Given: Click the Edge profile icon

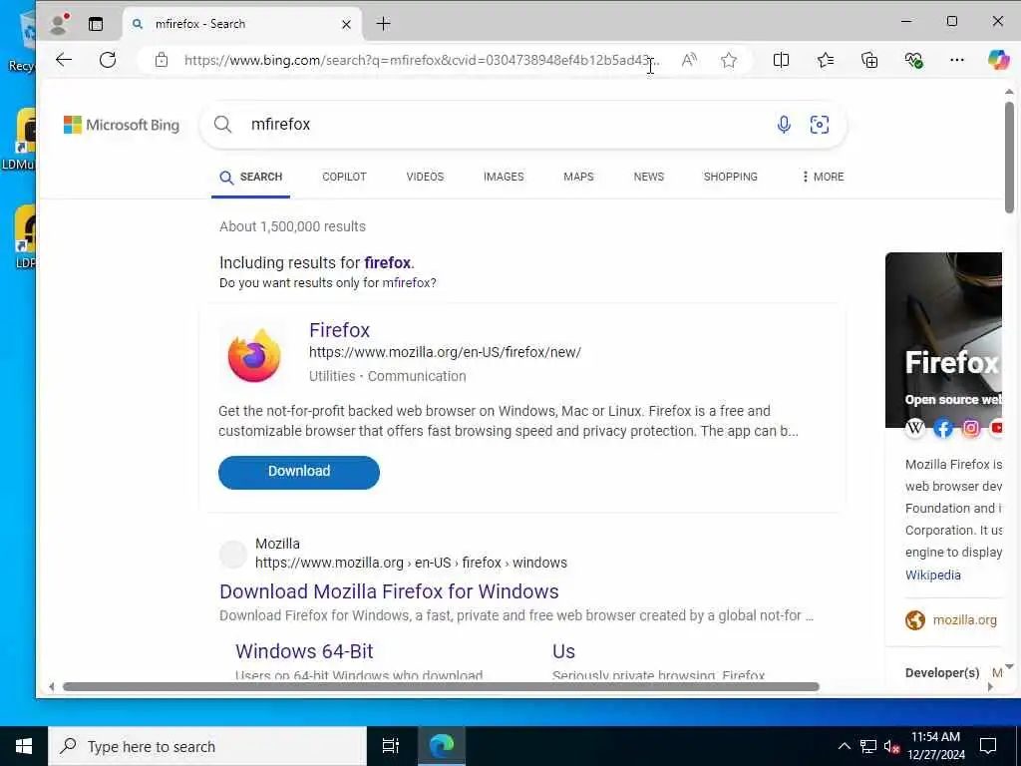Looking at the screenshot, I should [x=60, y=24].
